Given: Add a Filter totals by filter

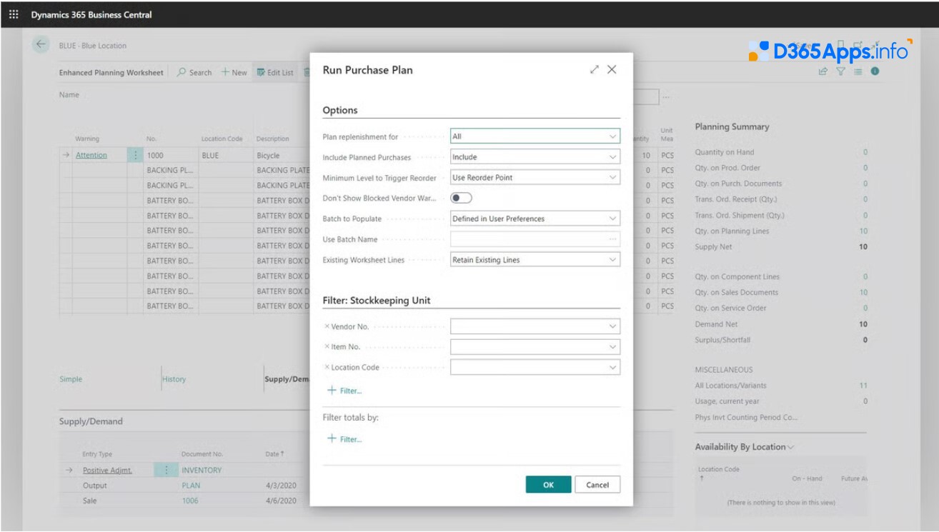Looking at the screenshot, I should pyautogui.click(x=344, y=439).
